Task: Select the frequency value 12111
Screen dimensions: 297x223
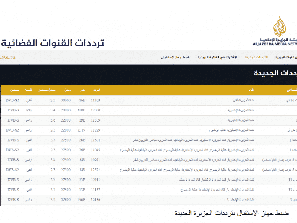Action: click(95, 180)
